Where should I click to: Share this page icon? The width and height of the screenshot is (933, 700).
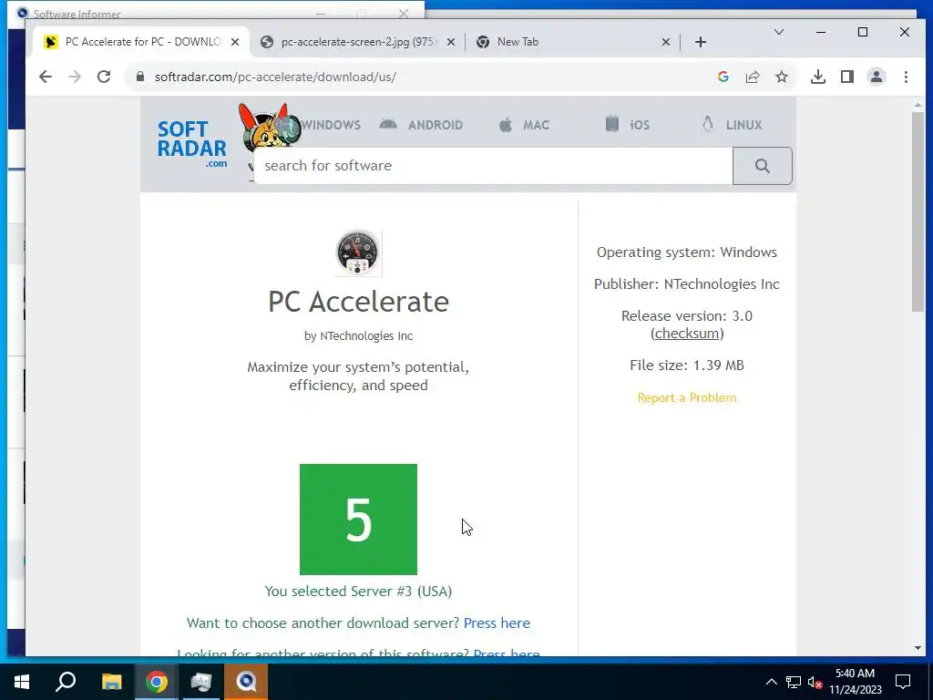click(752, 77)
